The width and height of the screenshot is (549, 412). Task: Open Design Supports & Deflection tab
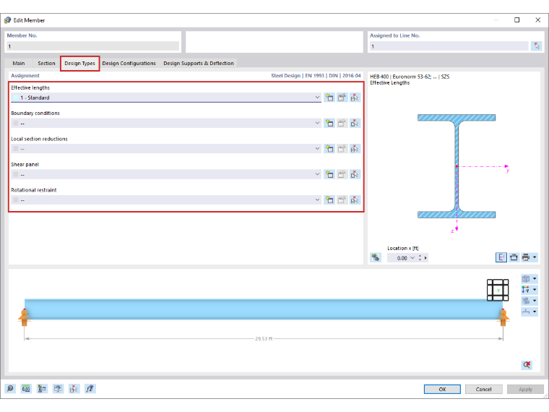click(x=199, y=63)
